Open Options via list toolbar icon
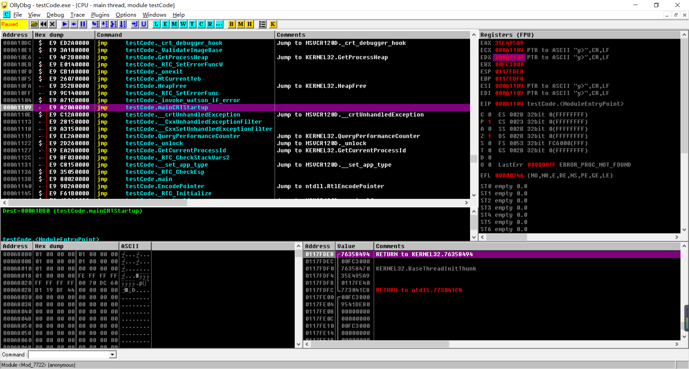Image resolution: width=689 pixels, height=369 pixels. click(x=262, y=24)
